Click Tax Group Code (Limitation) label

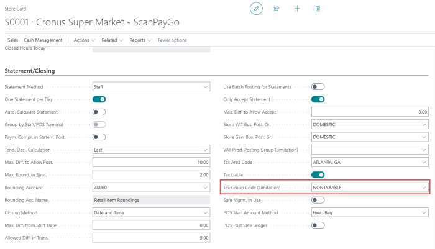click(252, 188)
